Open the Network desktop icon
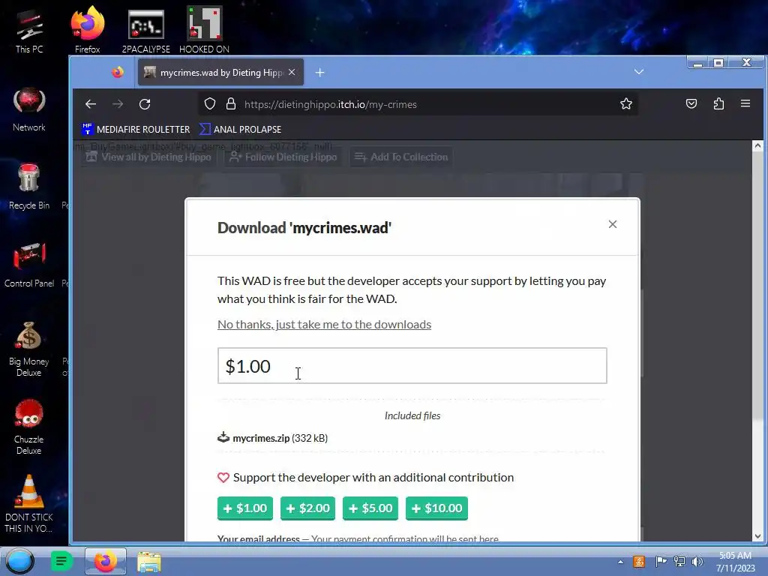Screen dimensions: 768x576 tap(29, 109)
